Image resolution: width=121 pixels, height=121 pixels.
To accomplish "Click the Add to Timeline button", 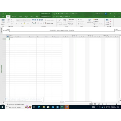I will (98, 24).
